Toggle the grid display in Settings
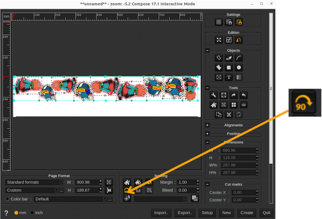This screenshot has height=219, width=322. pos(219,22)
